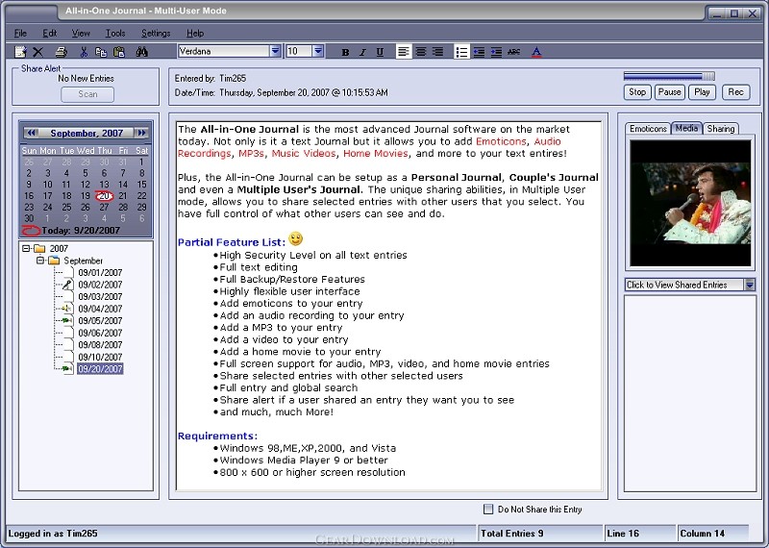769x548 pixels.
Task: Open the 09/08/2007 entry
Action: pos(100,345)
